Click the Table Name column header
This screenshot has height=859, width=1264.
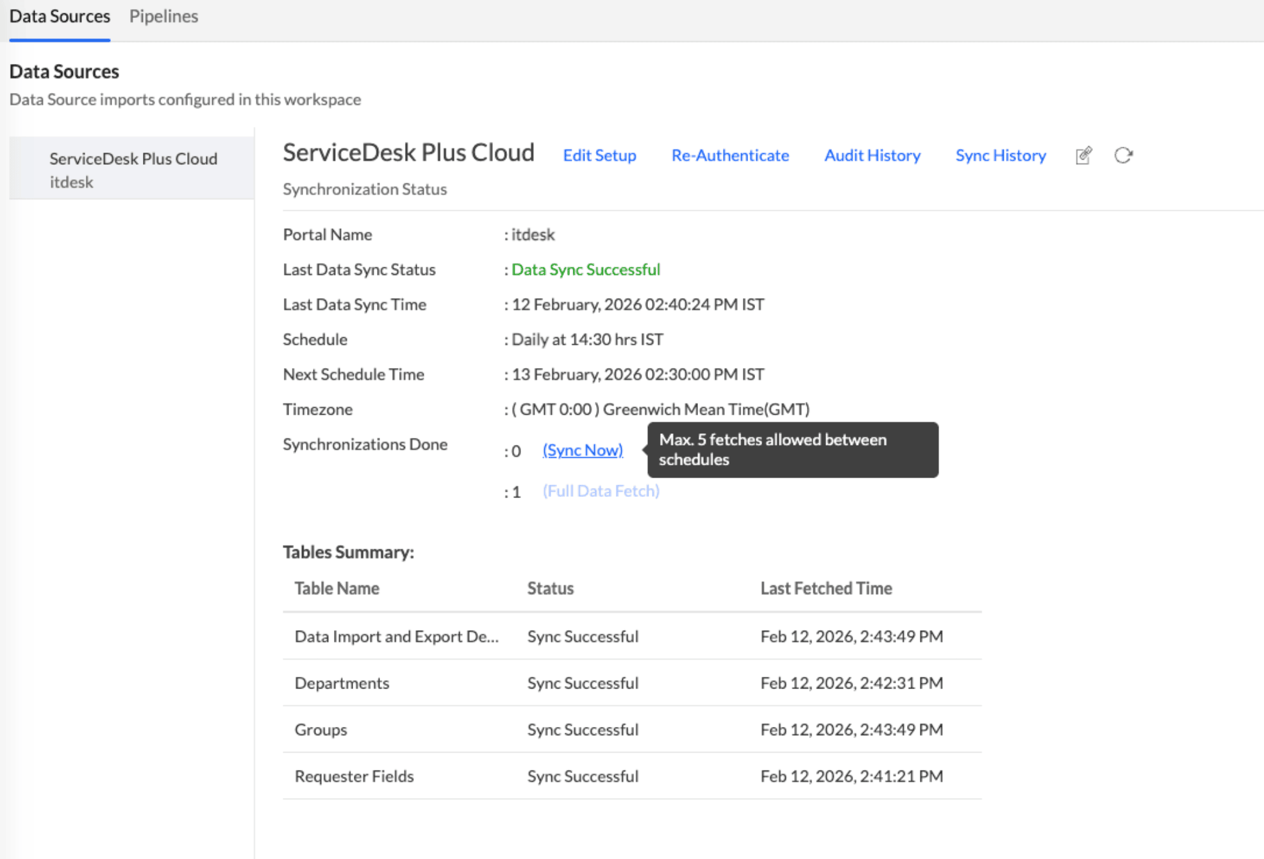point(337,588)
